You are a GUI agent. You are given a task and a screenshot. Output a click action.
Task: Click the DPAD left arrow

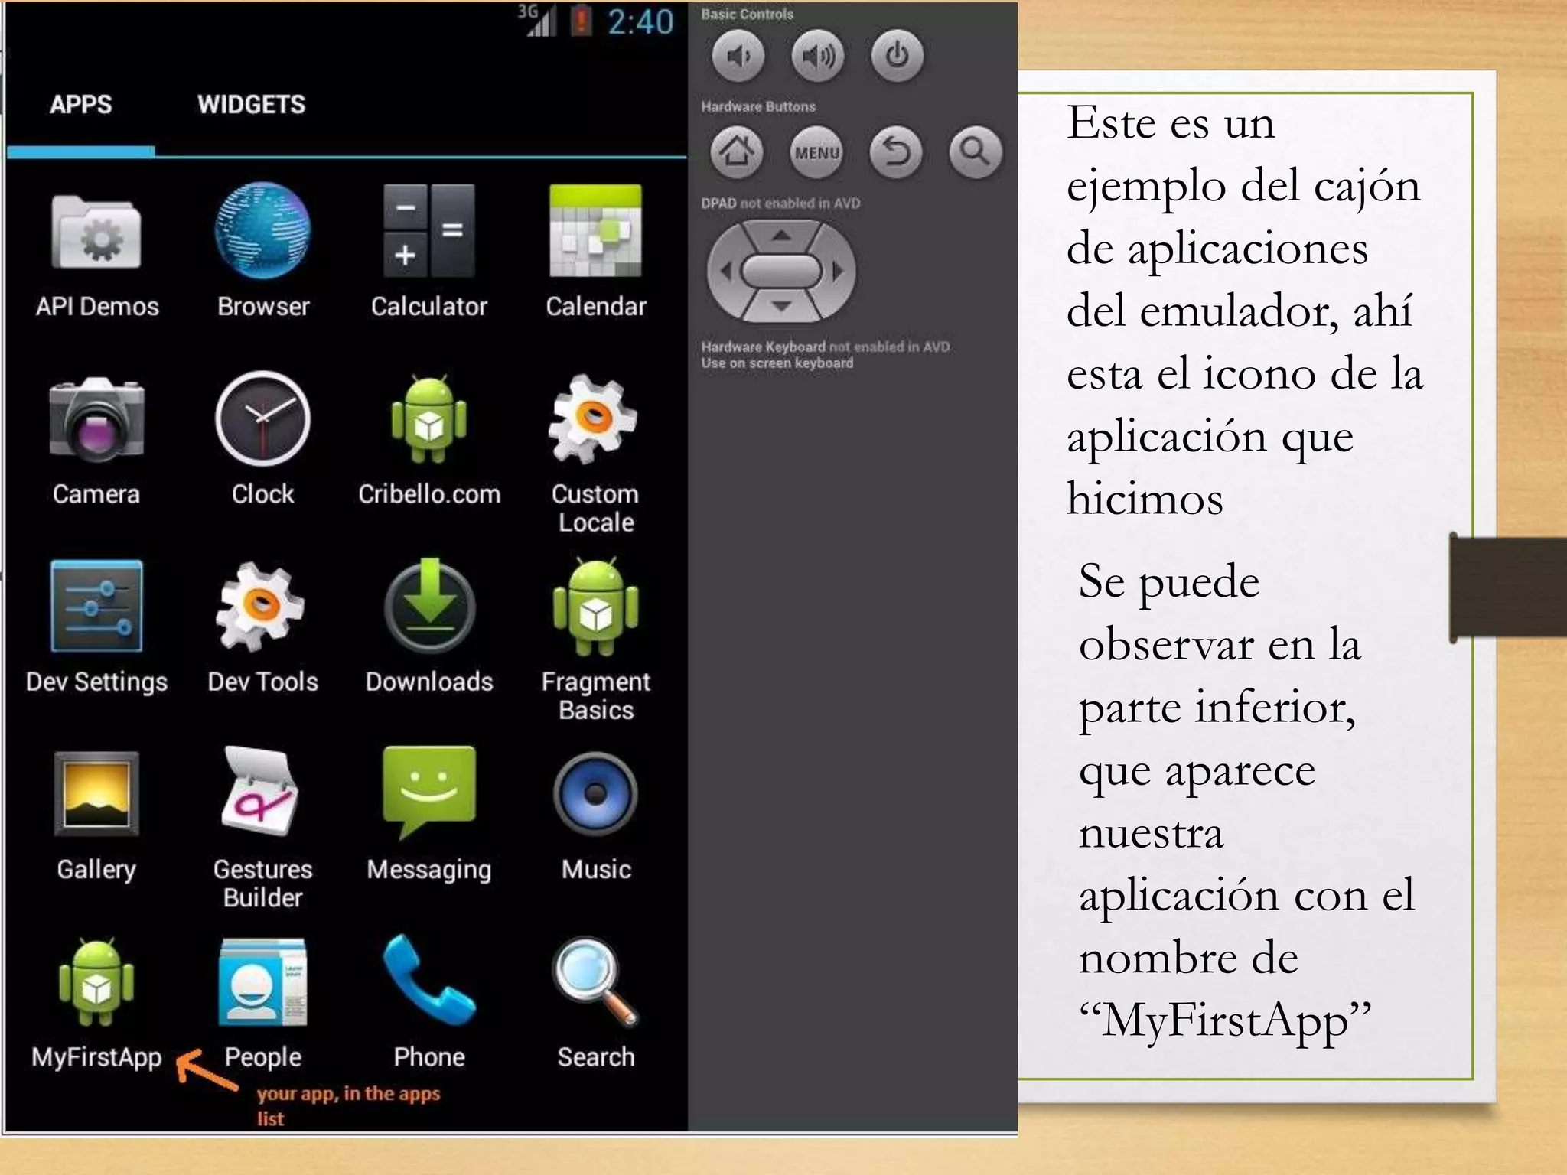(x=725, y=271)
